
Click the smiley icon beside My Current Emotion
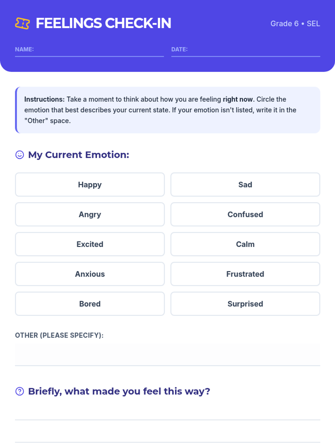(x=20, y=155)
